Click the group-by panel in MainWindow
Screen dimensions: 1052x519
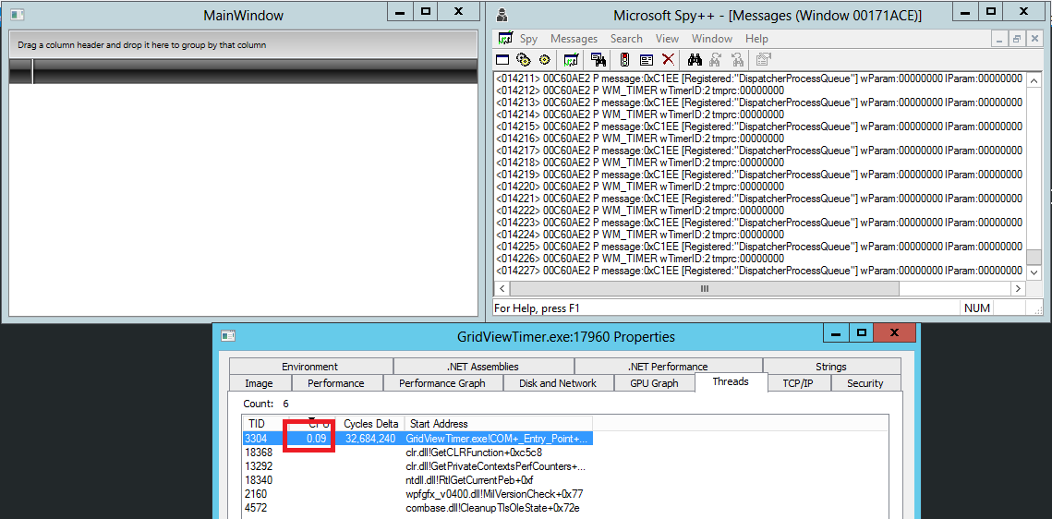click(x=244, y=45)
